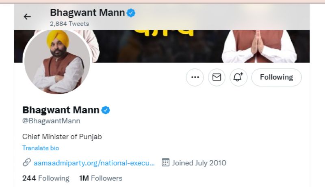
Task: View the 1M Followers list
Action: [100, 178]
